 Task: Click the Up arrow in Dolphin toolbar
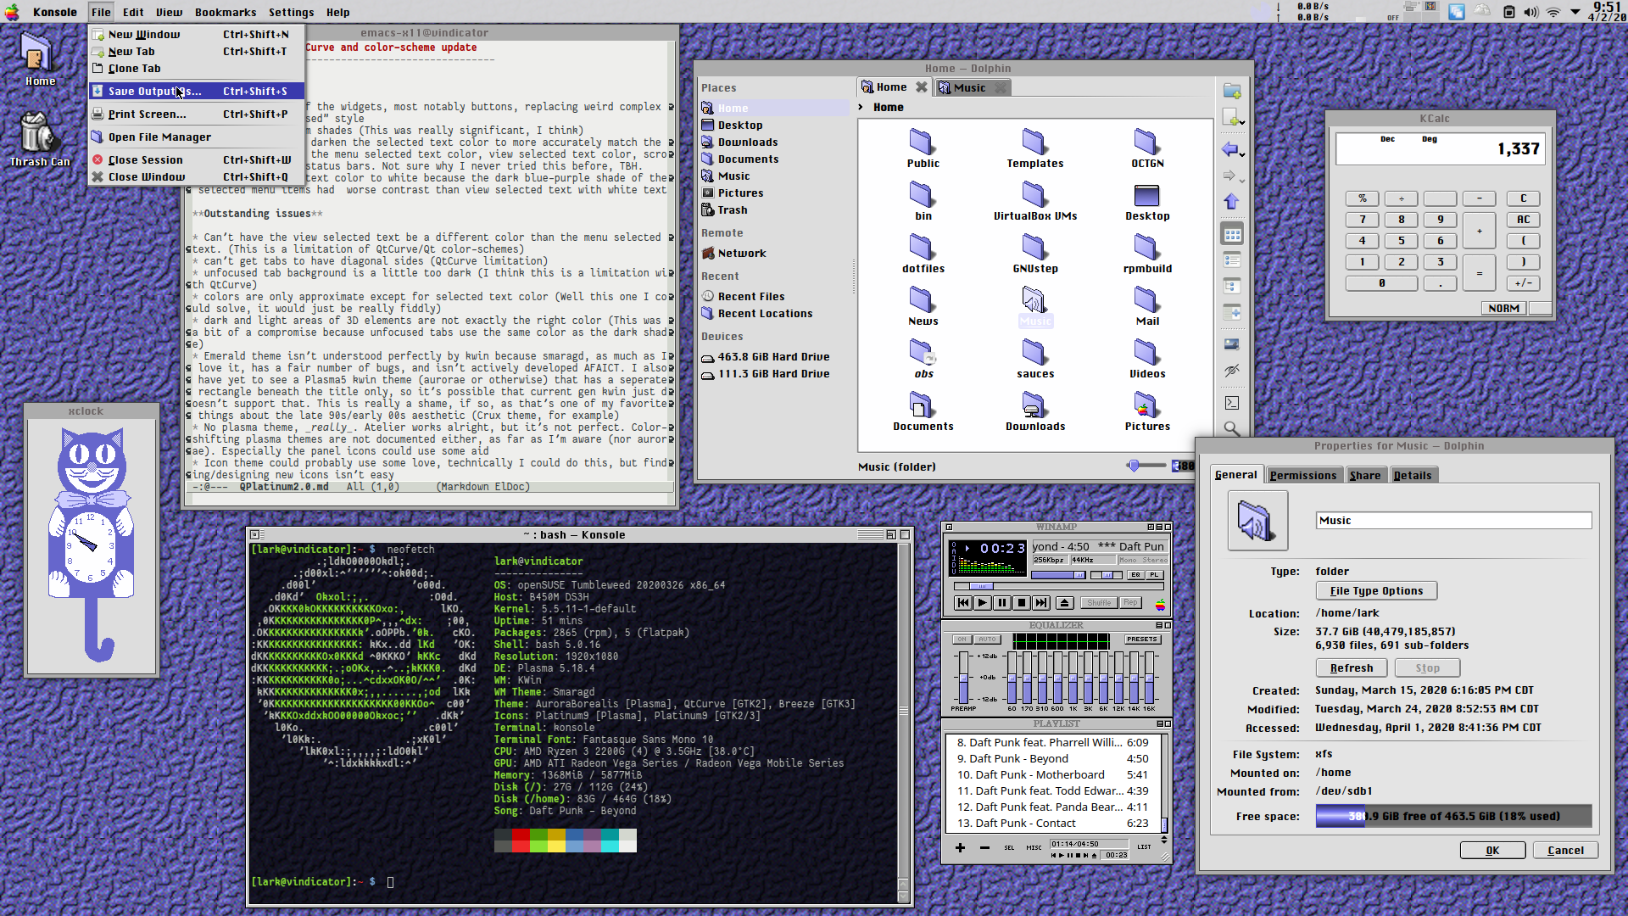[x=1231, y=202]
